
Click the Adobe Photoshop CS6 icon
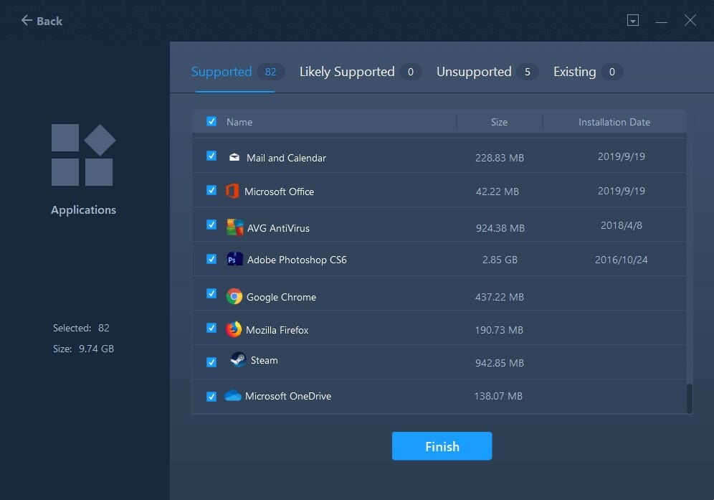click(x=234, y=259)
